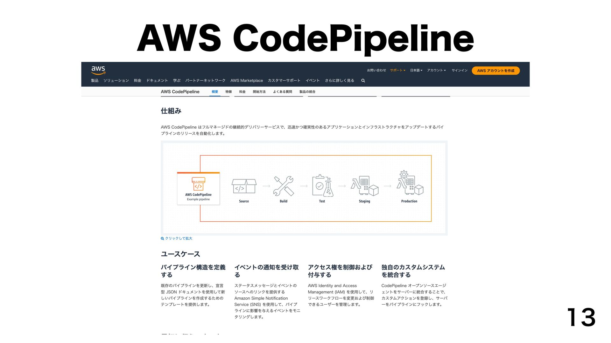Click the AWS CodePipeline diagram icon

click(198, 184)
